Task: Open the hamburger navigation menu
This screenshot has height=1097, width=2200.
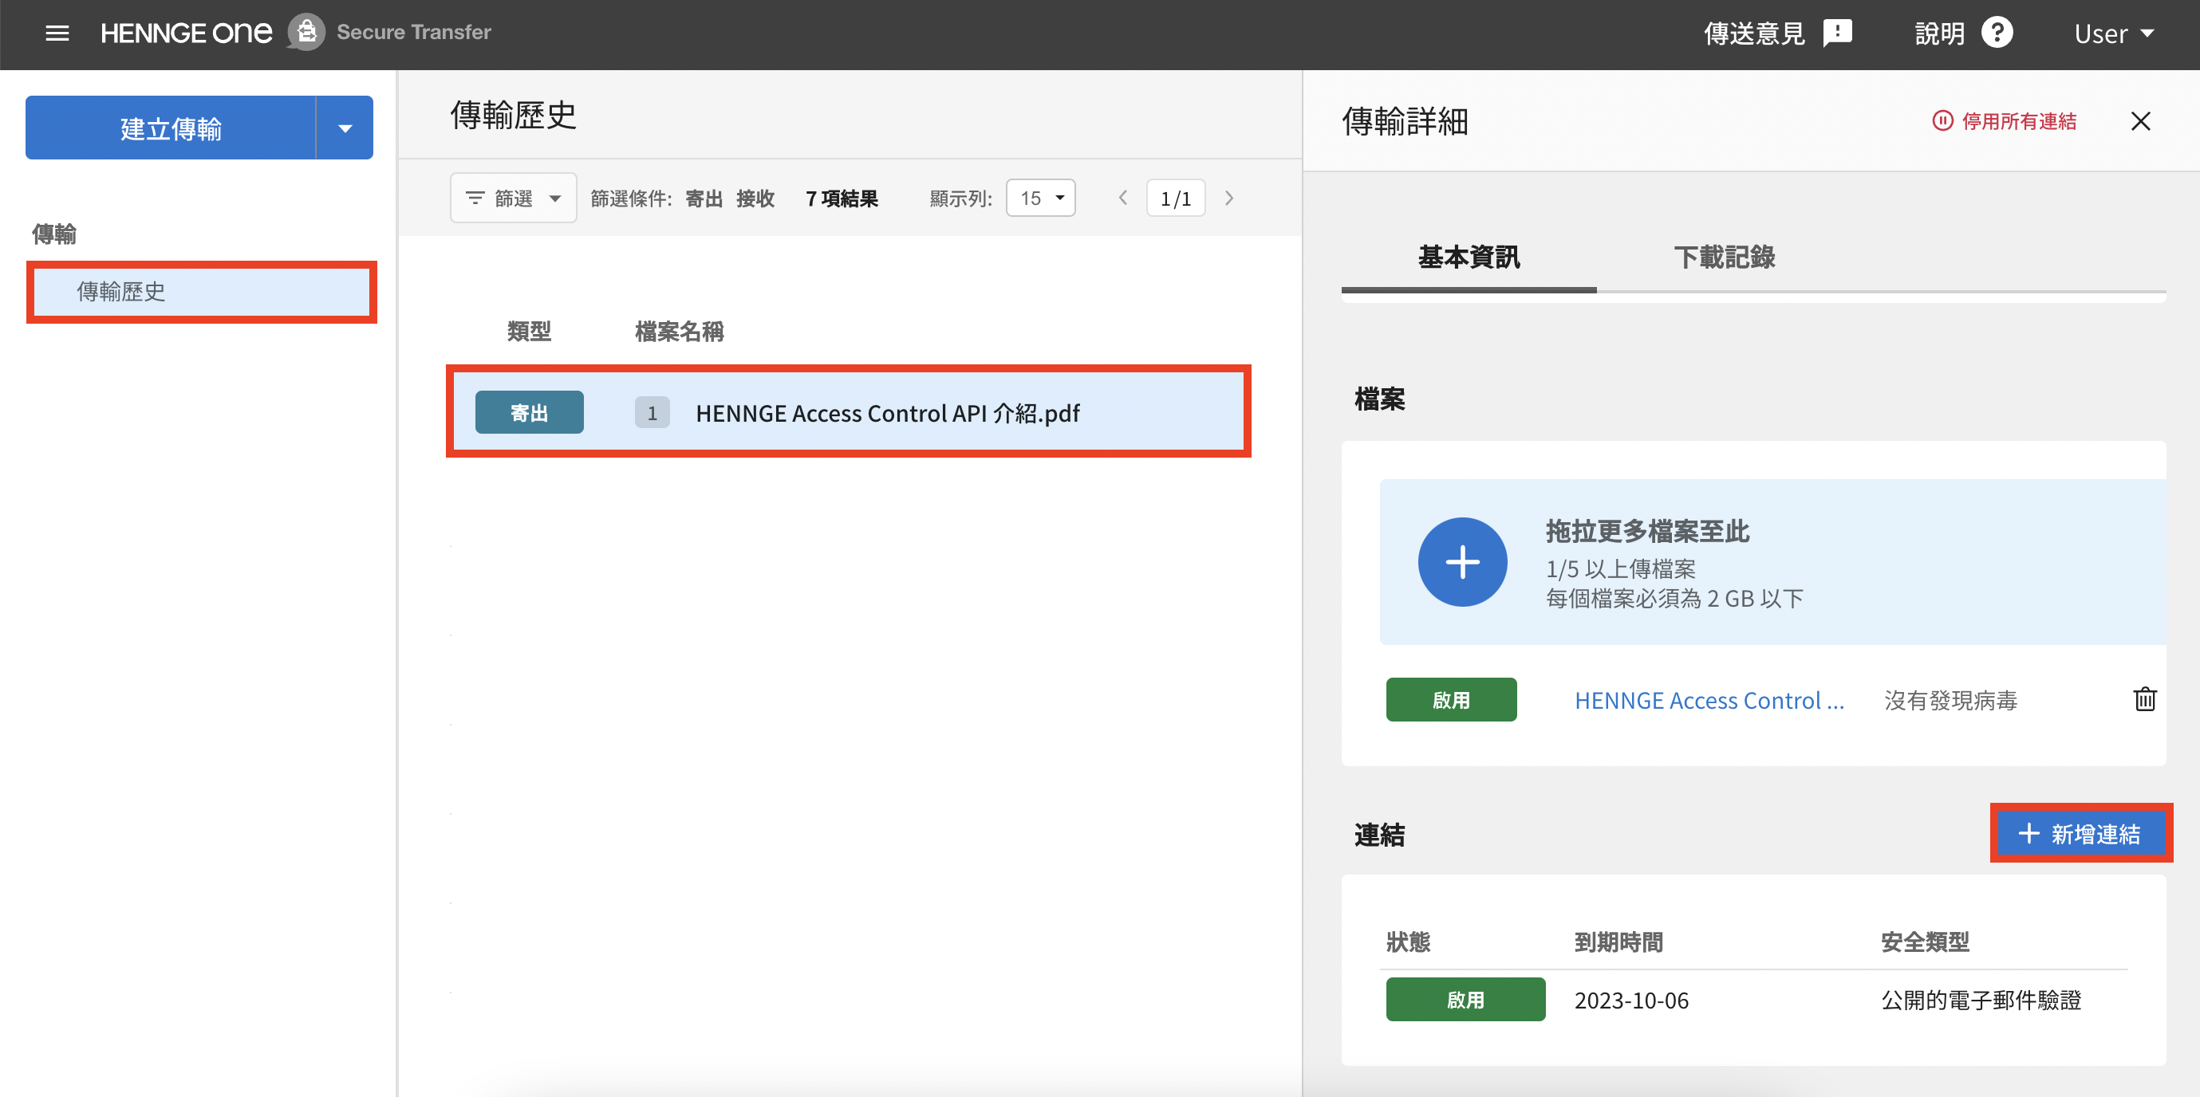Action: 57,33
